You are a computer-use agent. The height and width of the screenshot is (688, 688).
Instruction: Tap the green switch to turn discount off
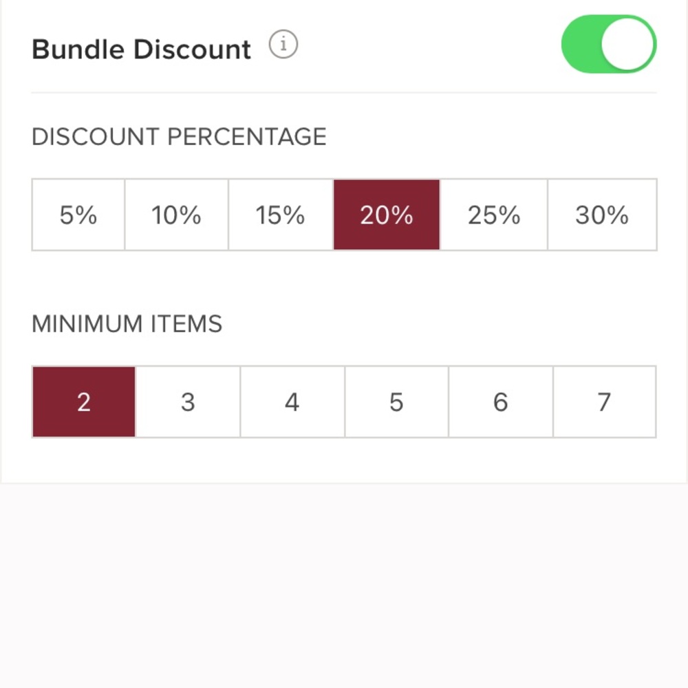click(608, 44)
